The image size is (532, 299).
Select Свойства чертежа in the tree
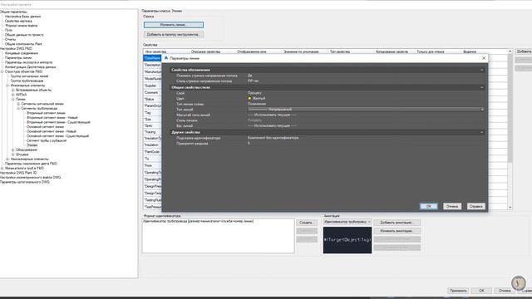pos(18,21)
